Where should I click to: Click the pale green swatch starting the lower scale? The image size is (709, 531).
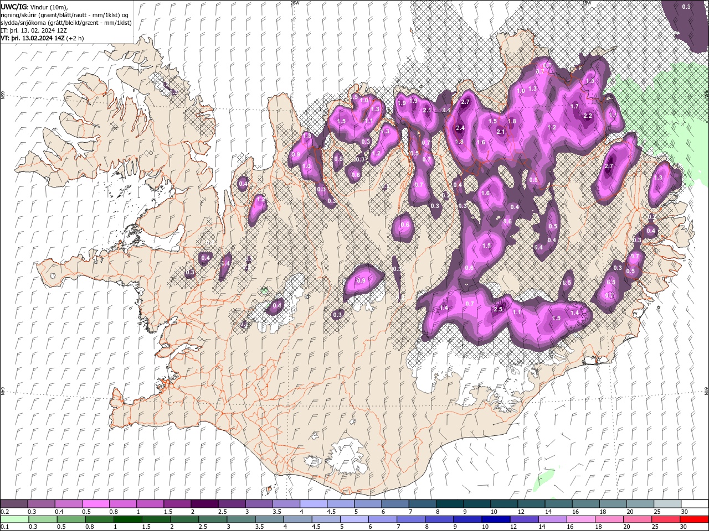click(x=14, y=519)
